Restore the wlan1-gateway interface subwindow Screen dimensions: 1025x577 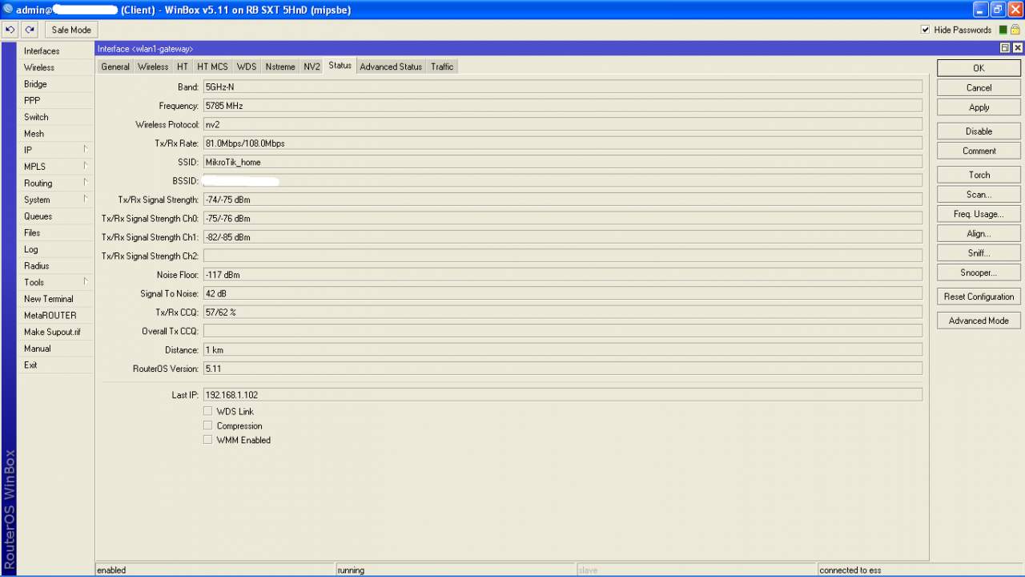1006,48
